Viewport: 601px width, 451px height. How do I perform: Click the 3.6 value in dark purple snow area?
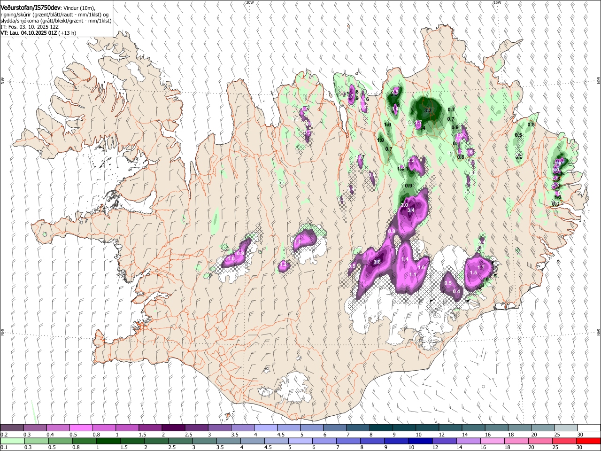[x=377, y=262]
